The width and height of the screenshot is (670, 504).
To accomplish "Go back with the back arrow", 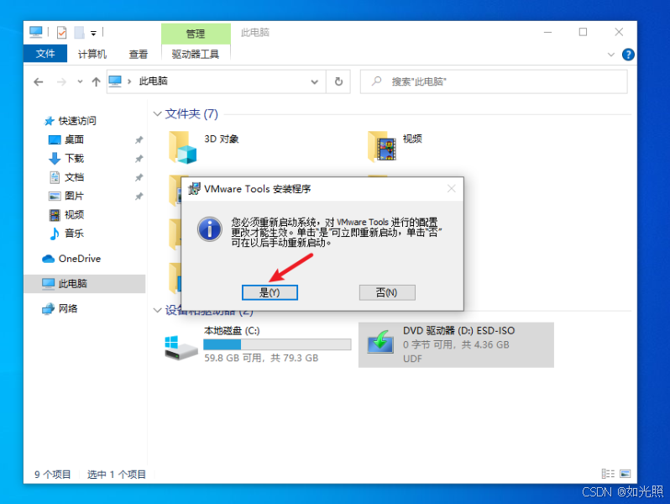I will [39, 81].
